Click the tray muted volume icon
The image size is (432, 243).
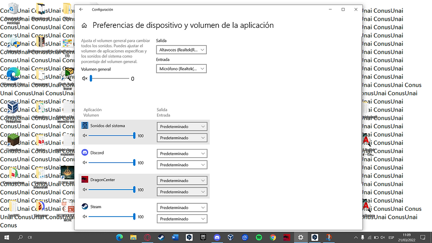pos(383,237)
